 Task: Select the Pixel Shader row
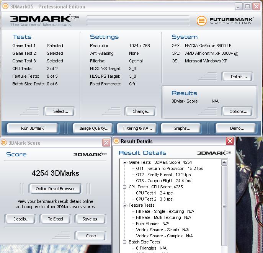click(x=152, y=224)
